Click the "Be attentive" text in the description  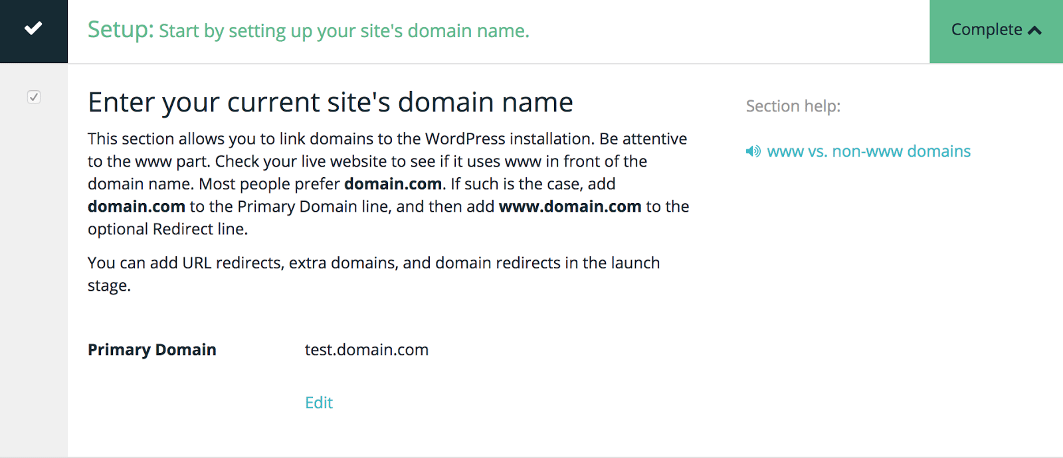pyautogui.click(x=643, y=139)
